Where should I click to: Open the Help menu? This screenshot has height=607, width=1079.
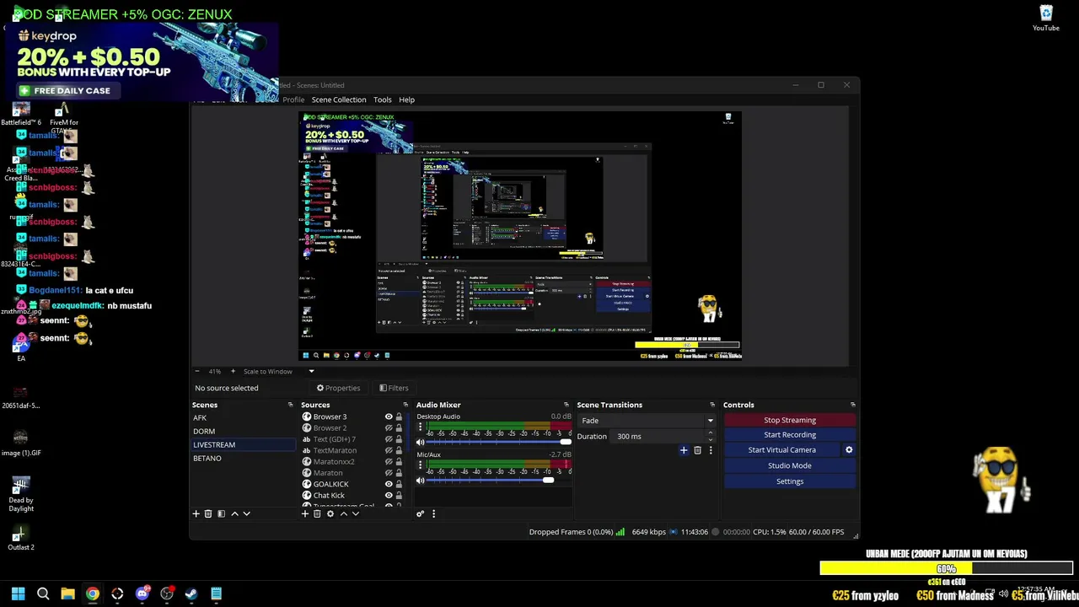[406, 99]
